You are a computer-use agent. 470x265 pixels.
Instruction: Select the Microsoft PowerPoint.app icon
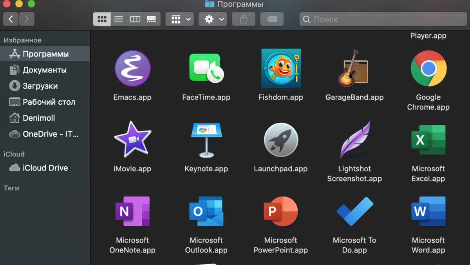tap(281, 212)
